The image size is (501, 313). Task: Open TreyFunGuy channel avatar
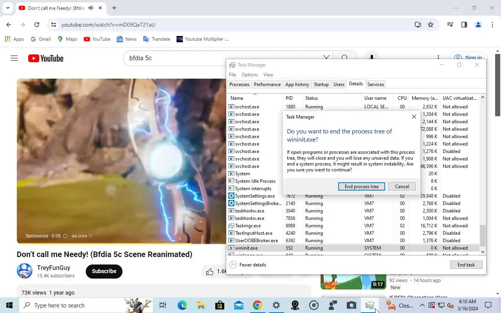coord(25,271)
